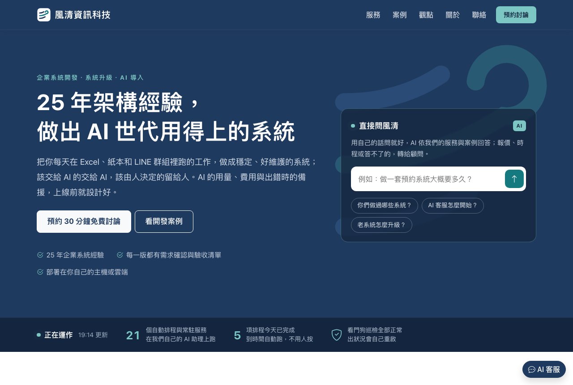Screen dimensions: 573x385
Task: Click the number 5 statistic
Action: click(x=237, y=335)
